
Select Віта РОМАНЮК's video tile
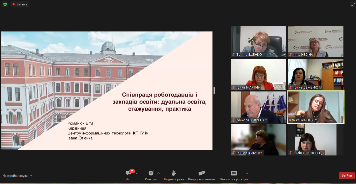pyautogui.click(x=315, y=107)
